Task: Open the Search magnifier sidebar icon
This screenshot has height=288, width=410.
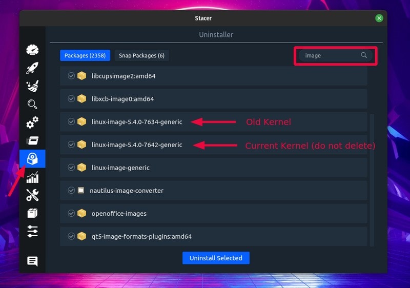Action: tap(32, 105)
